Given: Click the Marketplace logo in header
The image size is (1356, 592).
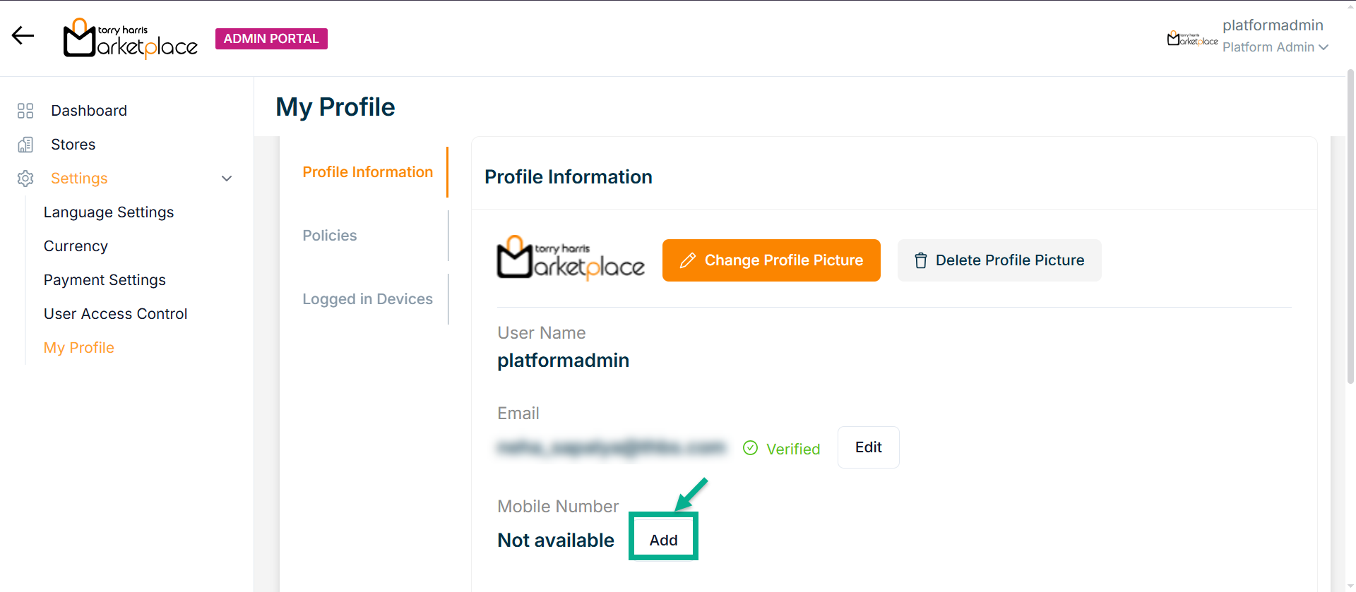Looking at the screenshot, I should point(131,39).
